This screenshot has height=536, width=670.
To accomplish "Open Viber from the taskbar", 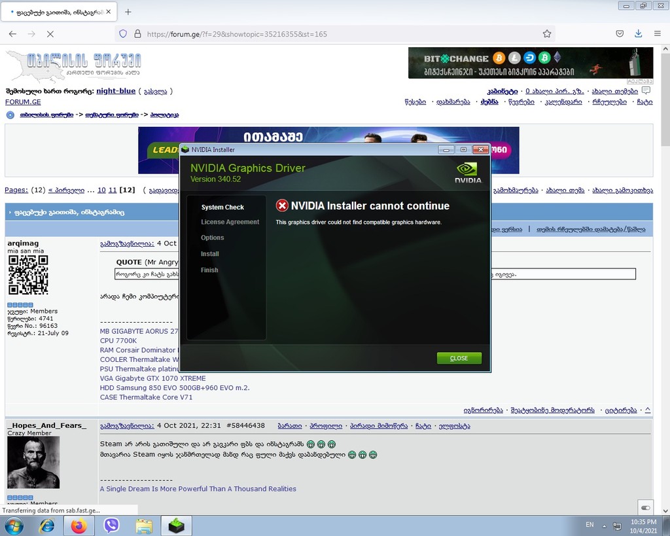I will coord(111,526).
